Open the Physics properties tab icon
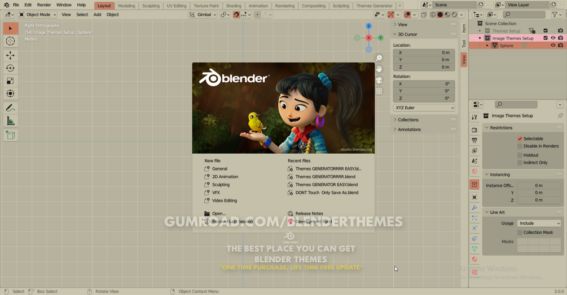Image resolution: width=567 pixels, height=295 pixels. pyautogui.click(x=474, y=228)
